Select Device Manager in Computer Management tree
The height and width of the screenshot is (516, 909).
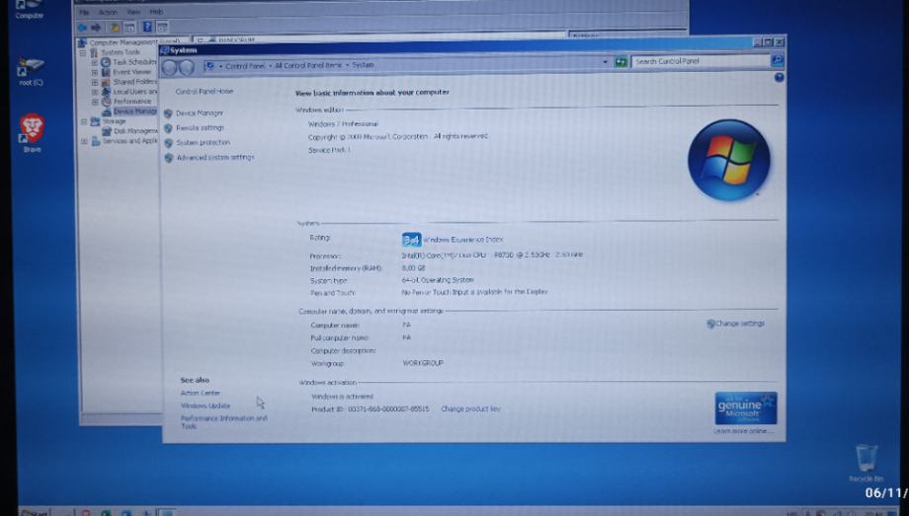[x=134, y=111]
